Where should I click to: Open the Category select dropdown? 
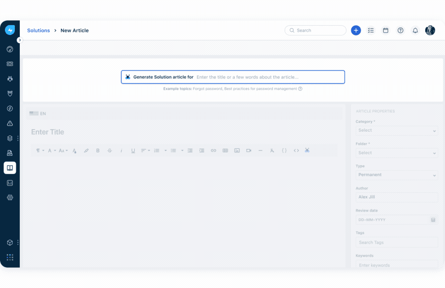pos(397,131)
